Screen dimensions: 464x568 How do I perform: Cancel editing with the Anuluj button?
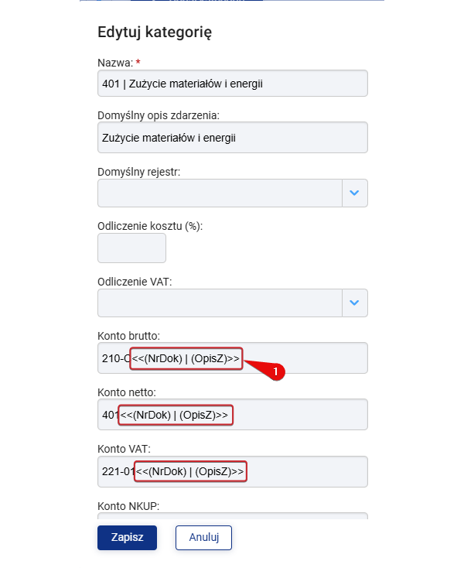[203, 538]
